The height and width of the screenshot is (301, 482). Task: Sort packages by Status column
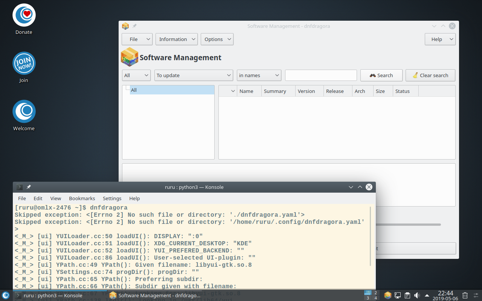406,91
